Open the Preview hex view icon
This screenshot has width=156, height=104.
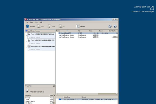point(78,26)
